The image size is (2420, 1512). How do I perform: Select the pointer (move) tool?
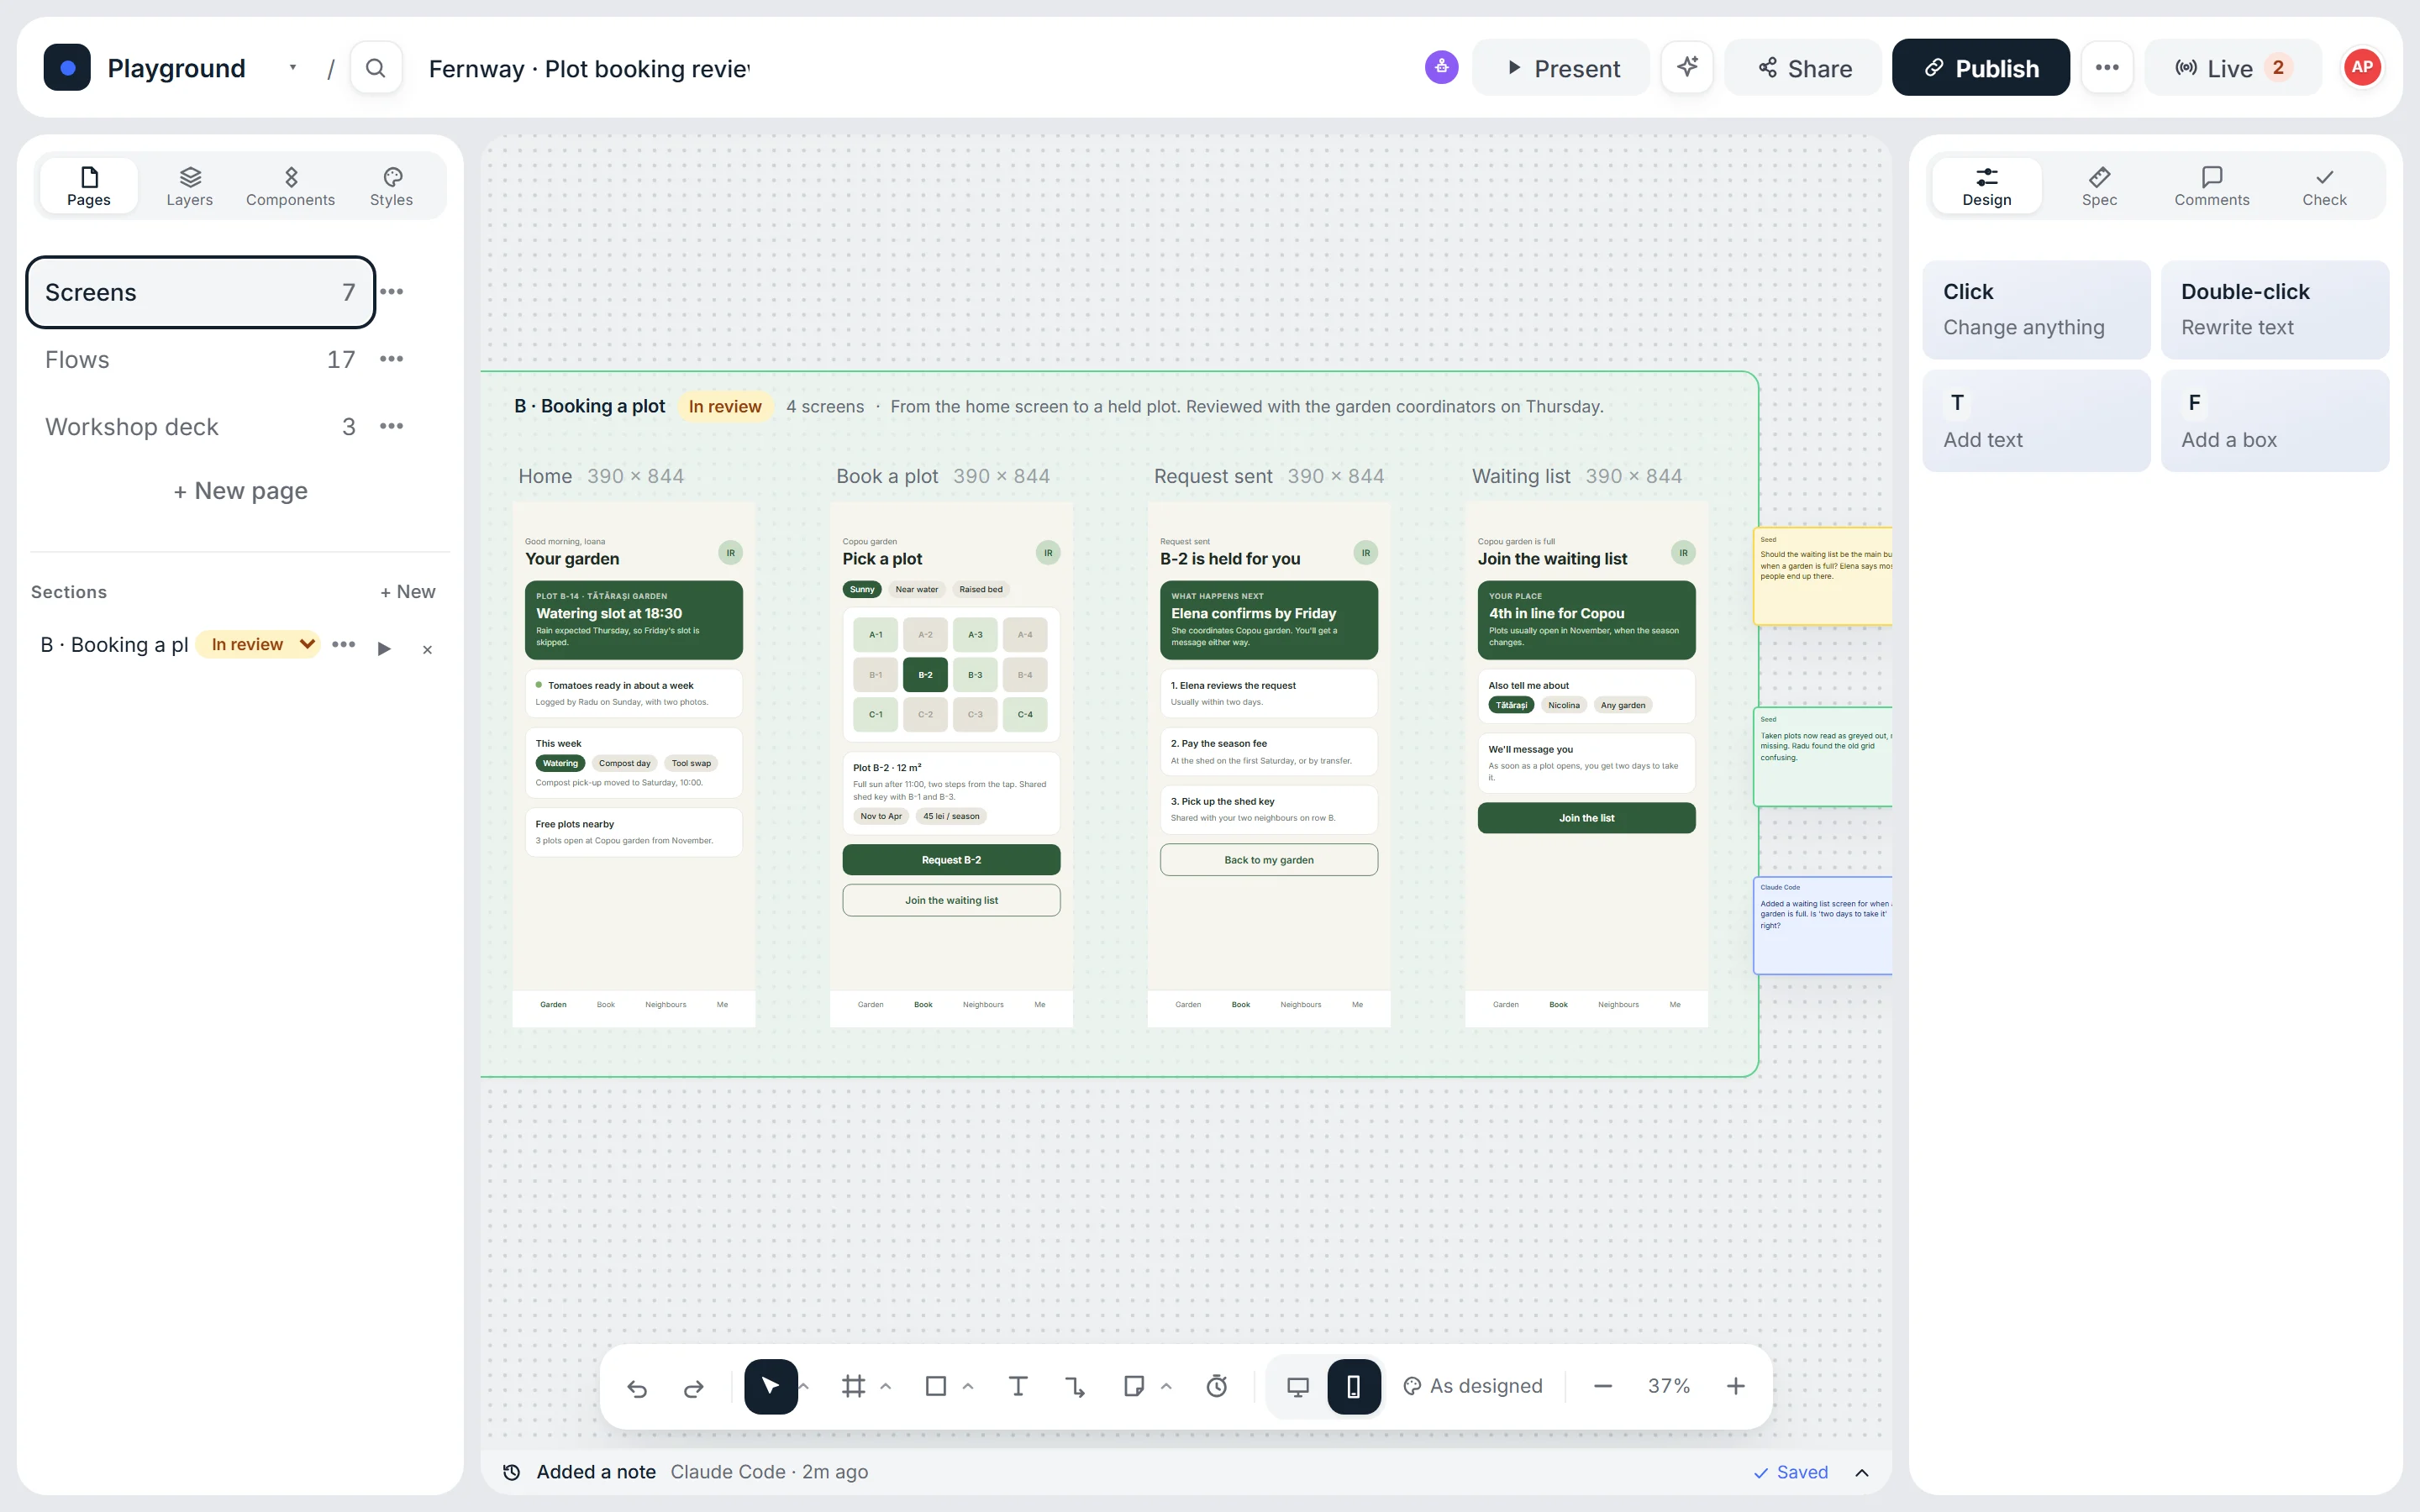click(x=770, y=1387)
